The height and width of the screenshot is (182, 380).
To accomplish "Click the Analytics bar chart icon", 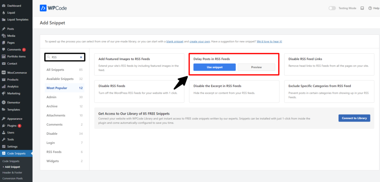I will [4, 86].
